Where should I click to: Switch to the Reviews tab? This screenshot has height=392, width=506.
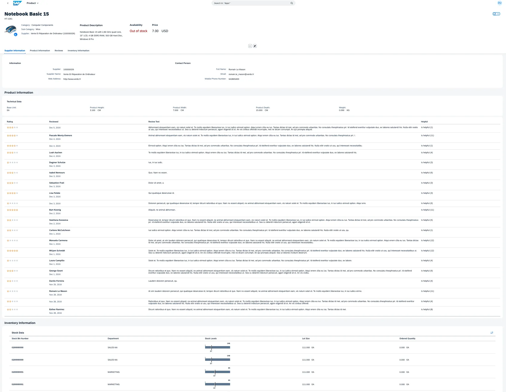click(59, 51)
